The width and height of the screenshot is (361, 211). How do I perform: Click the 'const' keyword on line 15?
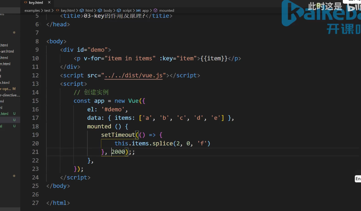coord(82,101)
